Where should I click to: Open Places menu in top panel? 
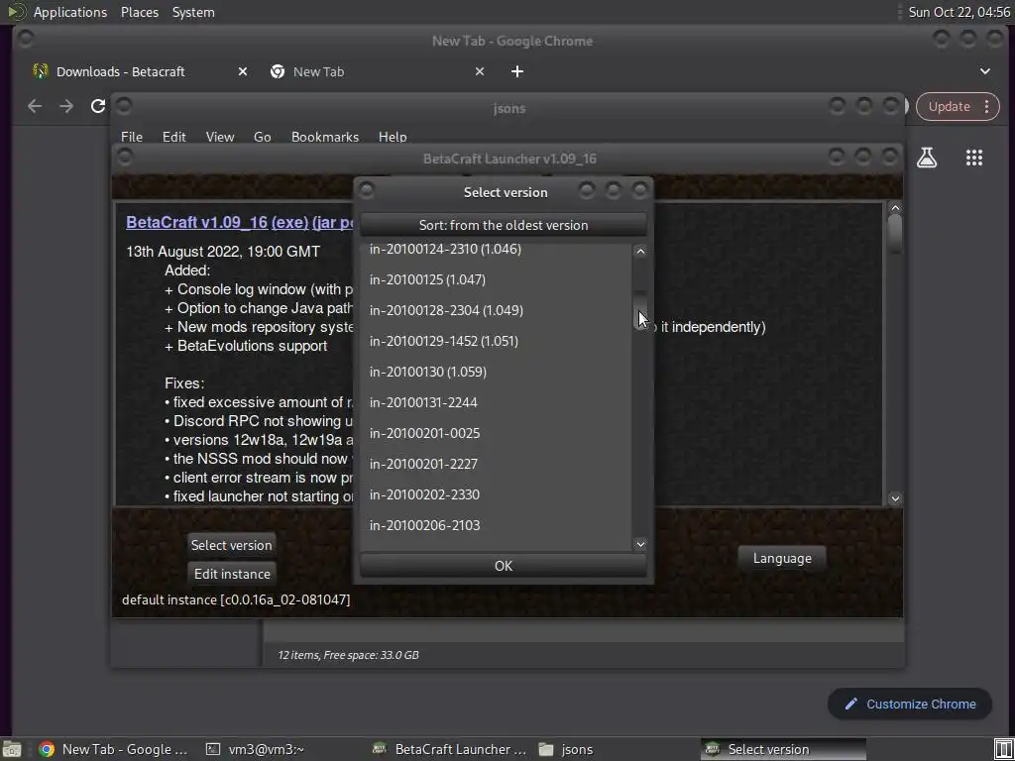pos(139,12)
